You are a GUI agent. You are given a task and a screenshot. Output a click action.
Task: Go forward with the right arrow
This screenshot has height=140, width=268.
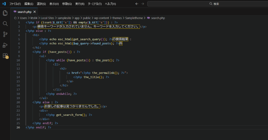(x=142, y=4)
